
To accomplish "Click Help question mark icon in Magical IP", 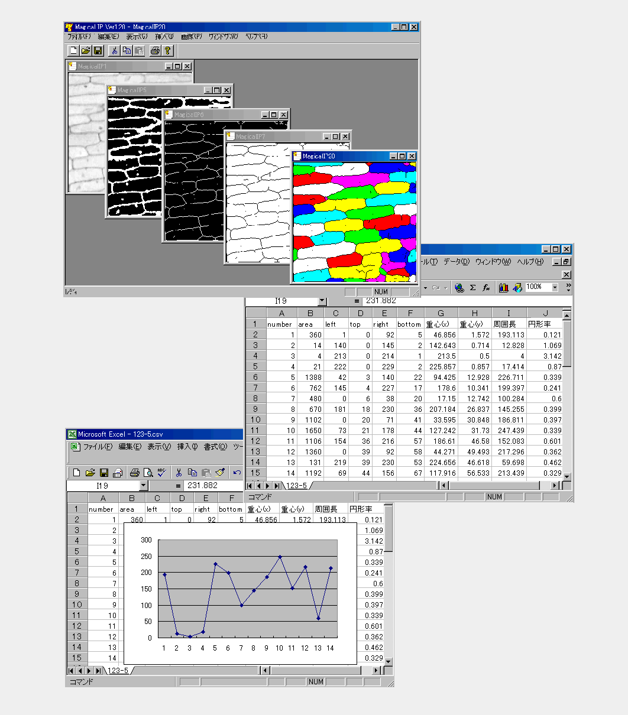I will click(x=167, y=51).
